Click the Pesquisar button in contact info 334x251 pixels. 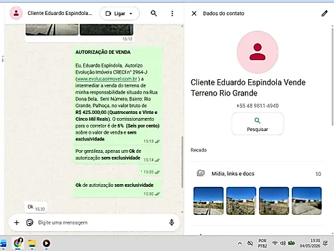coord(258,124)
